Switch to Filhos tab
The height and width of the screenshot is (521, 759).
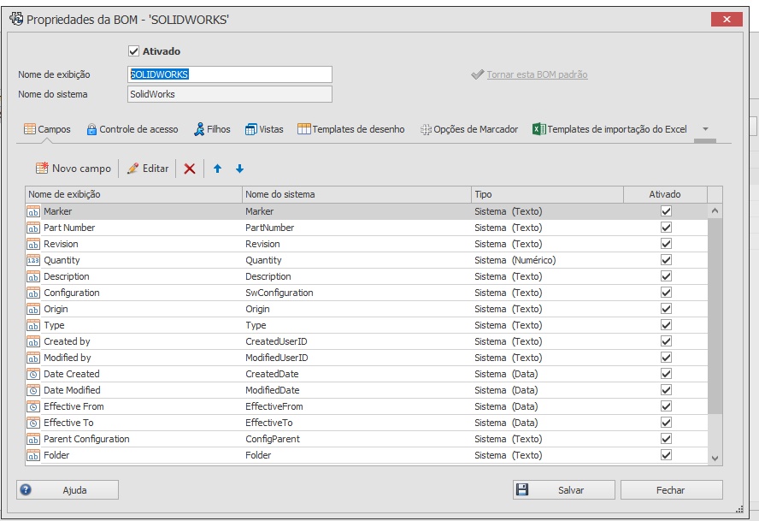[212, 129]
